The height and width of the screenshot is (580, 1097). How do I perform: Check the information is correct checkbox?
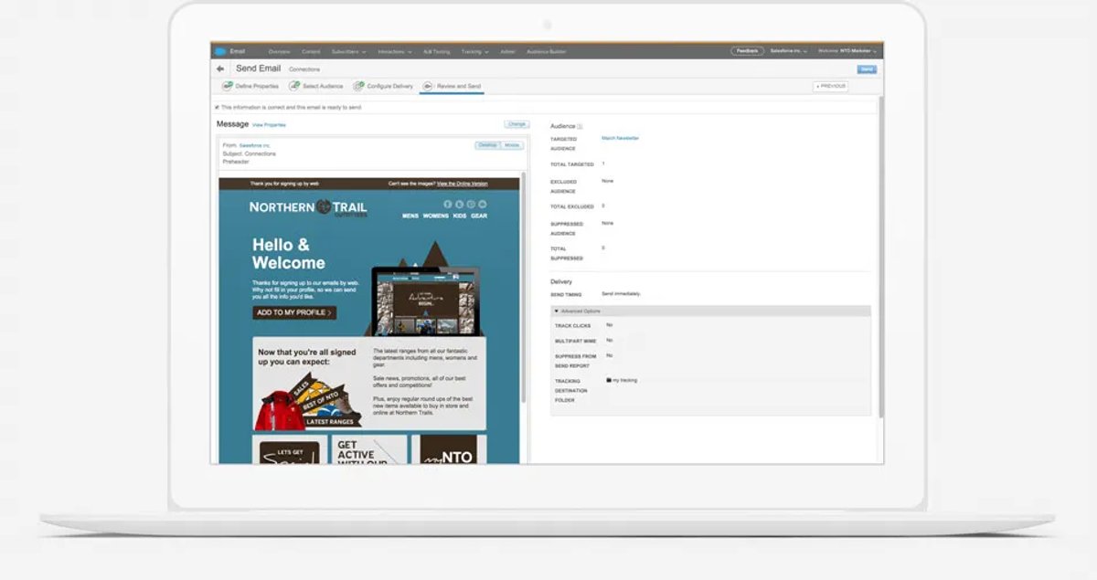[x=217, y=107]
